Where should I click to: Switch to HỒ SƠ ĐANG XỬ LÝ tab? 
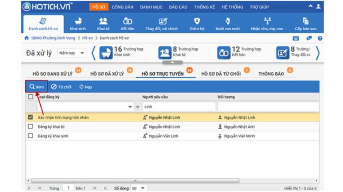(x=52, y=74)
